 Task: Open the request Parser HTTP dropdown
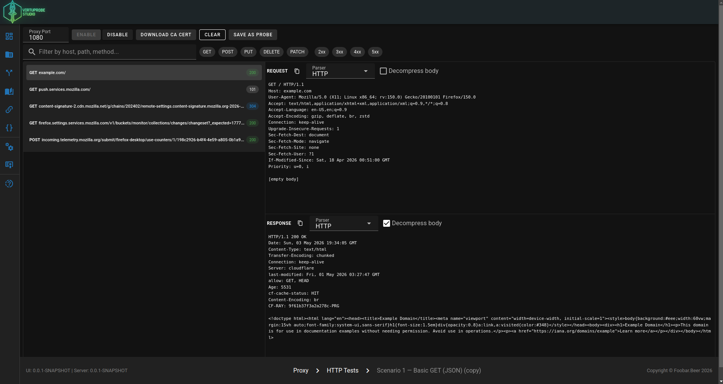coord(340,71)
